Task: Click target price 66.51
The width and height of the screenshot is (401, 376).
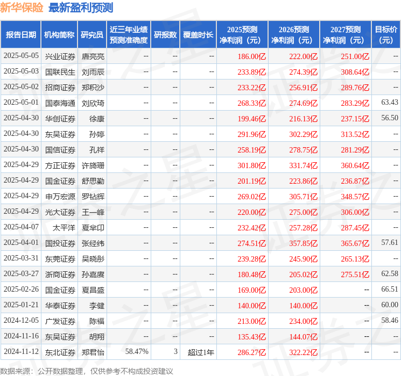Action: coord(390,289)
